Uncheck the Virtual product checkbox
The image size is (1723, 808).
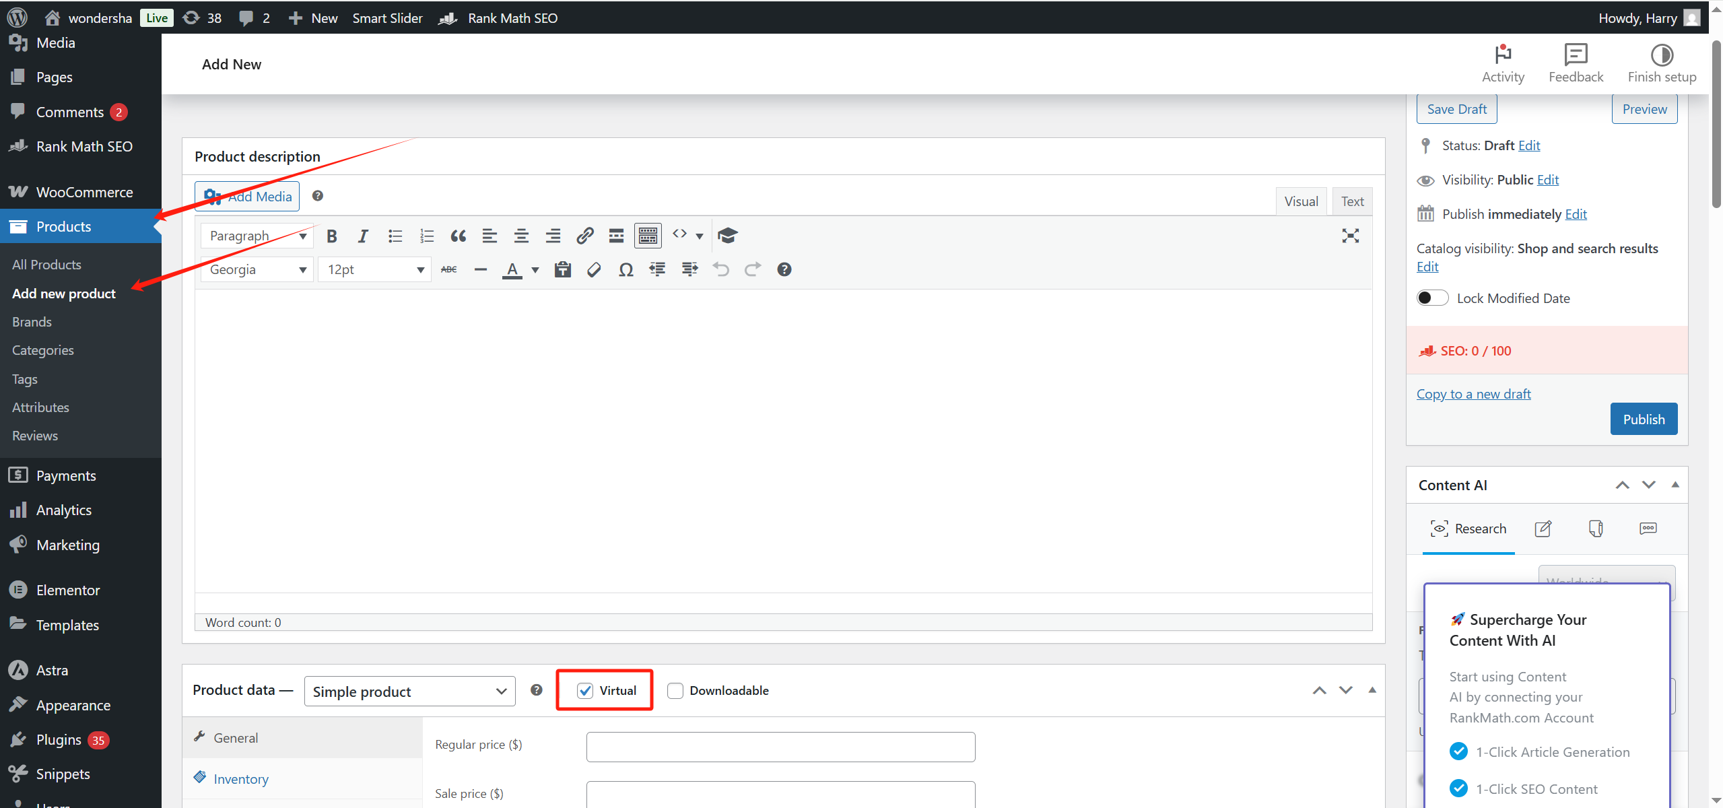point(584,690)
